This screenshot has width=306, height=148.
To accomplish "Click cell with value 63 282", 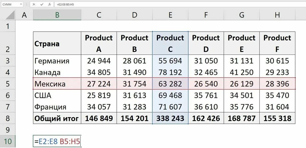I will click(x=170, y=84).
